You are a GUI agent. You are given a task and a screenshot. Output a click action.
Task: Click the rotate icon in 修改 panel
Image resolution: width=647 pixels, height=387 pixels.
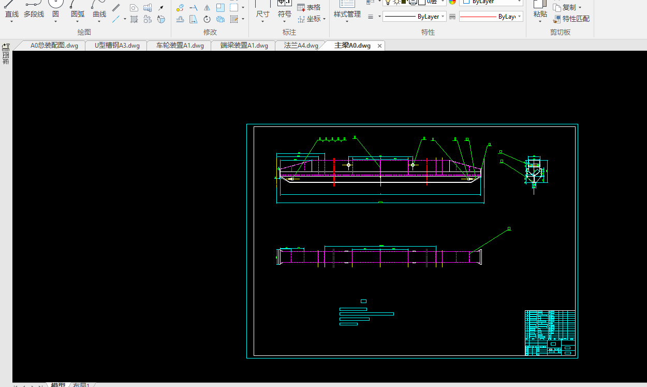tap(207, 20)
